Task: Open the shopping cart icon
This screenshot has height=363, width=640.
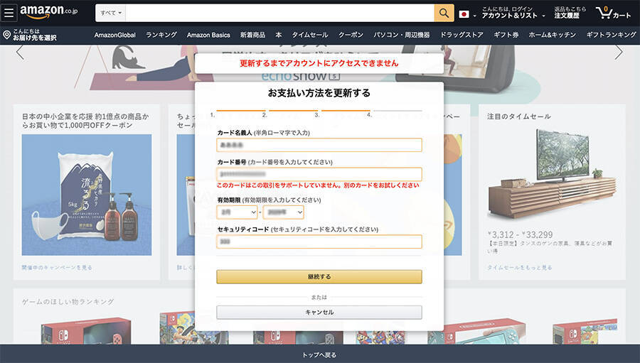Action: coord(612,13)
